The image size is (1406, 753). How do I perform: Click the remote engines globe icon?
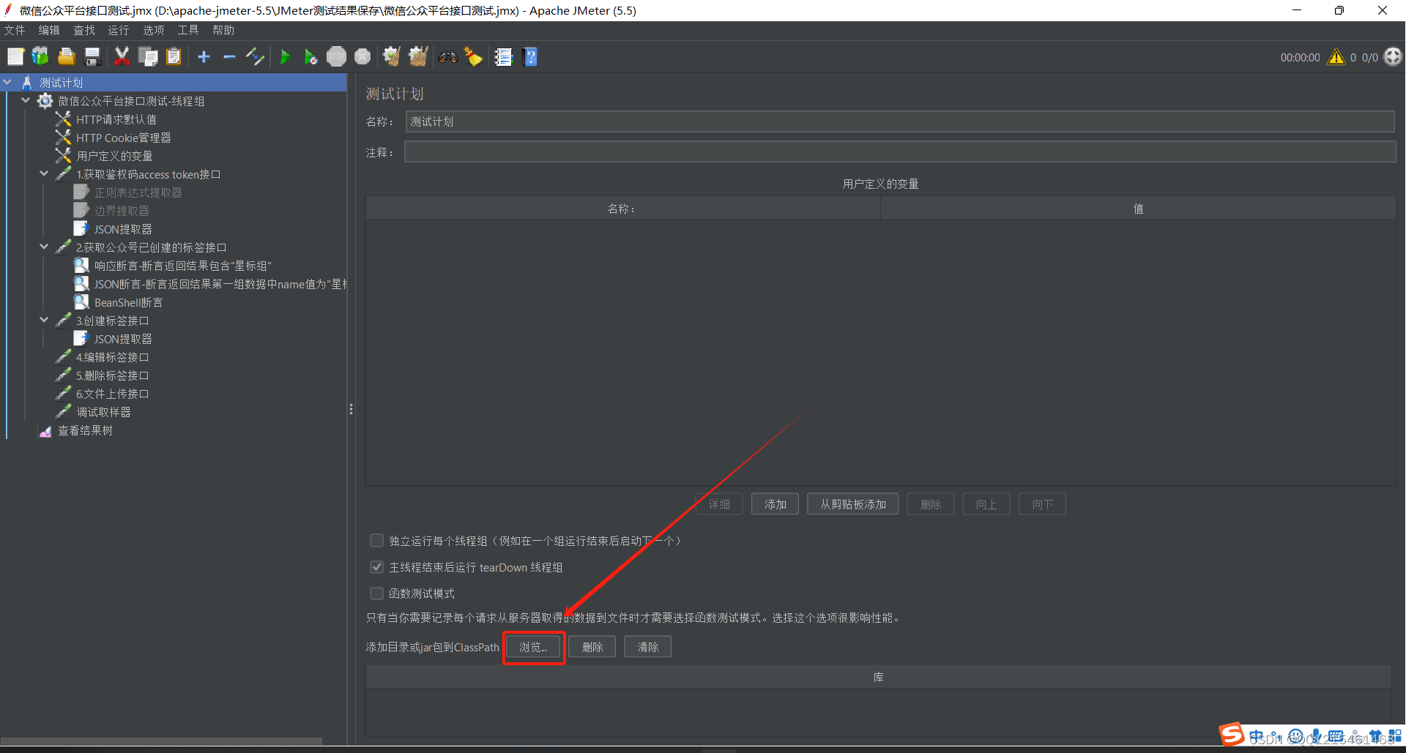(1393, 56)
